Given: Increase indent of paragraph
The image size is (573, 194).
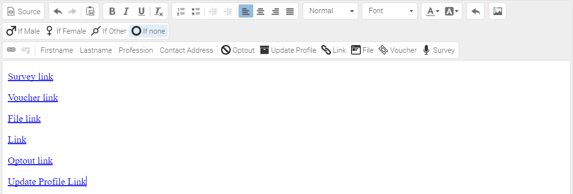Looking at the screenshot, I should [x=228, y=11].
